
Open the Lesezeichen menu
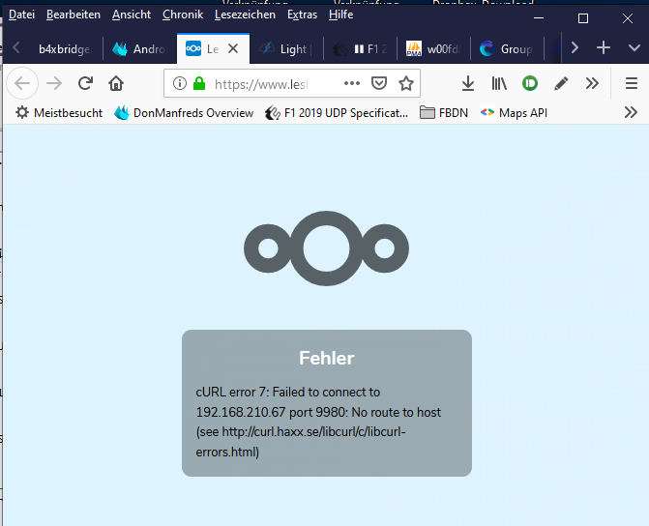[x=244, y=15]
